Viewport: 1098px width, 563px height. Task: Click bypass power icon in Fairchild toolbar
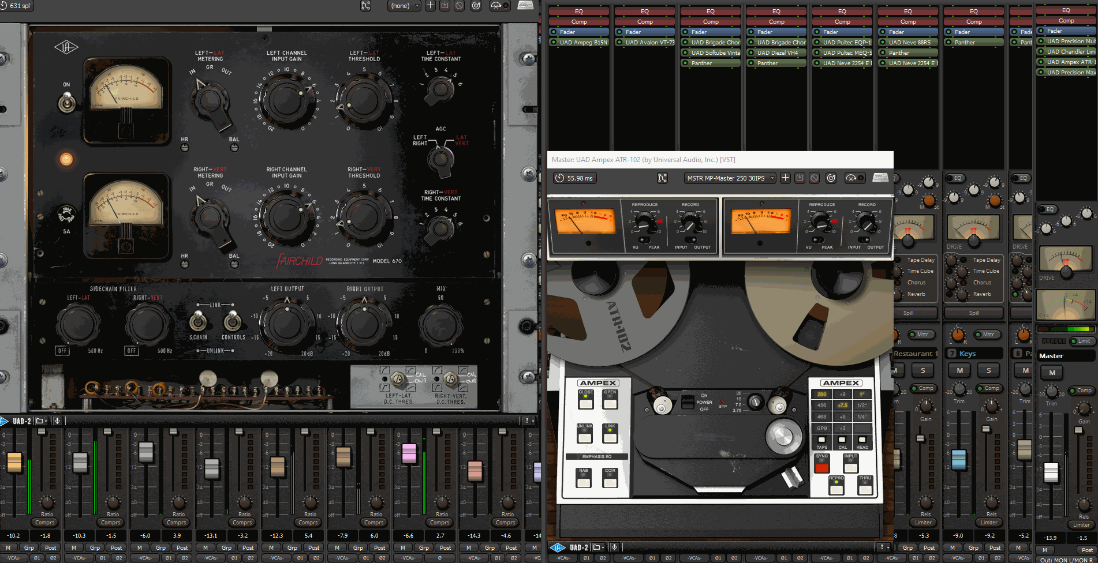(476, 6)
